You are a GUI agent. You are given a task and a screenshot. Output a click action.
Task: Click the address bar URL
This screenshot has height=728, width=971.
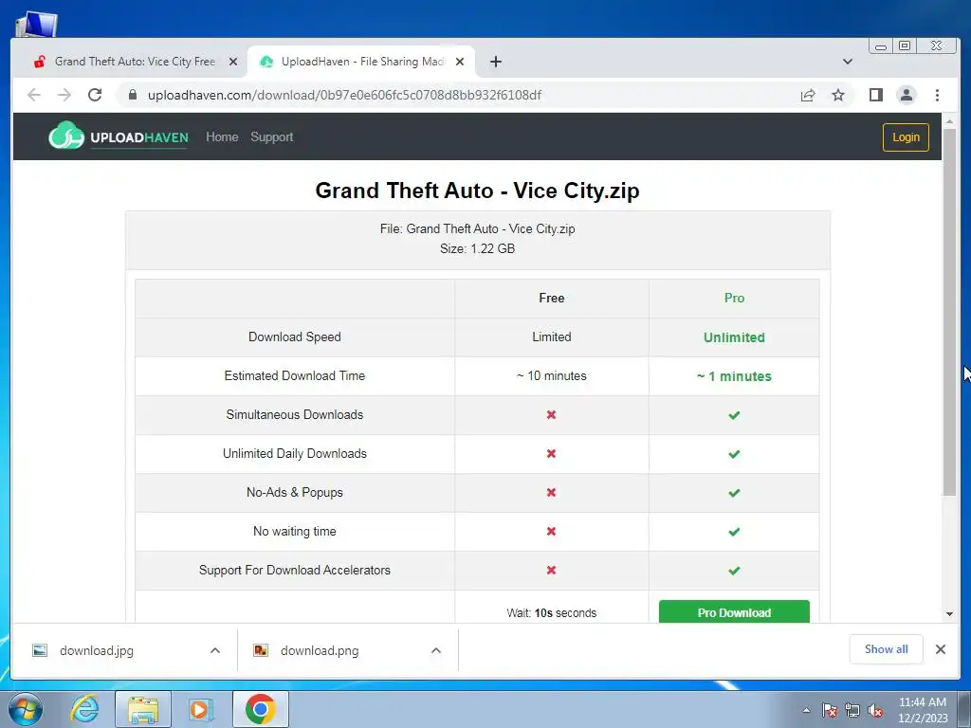coord(344,95)
